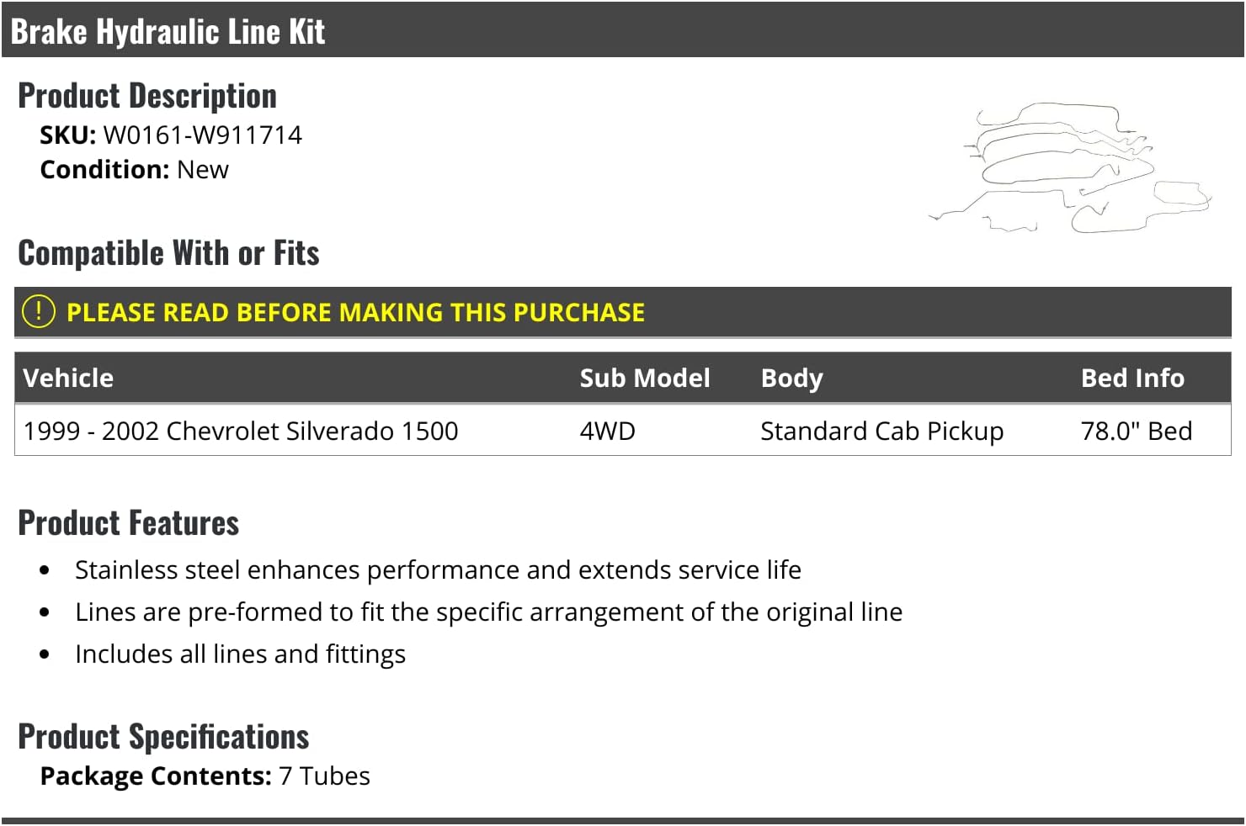Click the Brake Hydraulic Line Kit title
Screen dimensions: 1246x826
[168, 32]
